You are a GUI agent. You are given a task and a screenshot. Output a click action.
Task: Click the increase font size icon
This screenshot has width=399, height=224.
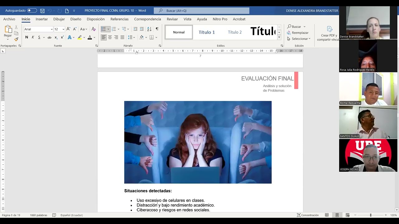click(68, 29)
